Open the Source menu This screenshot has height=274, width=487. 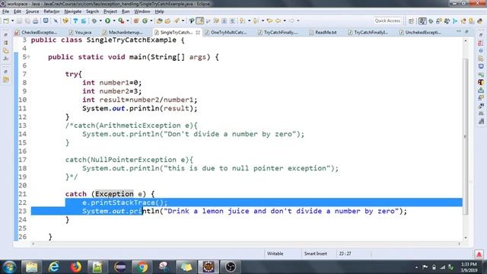[32, 11]
